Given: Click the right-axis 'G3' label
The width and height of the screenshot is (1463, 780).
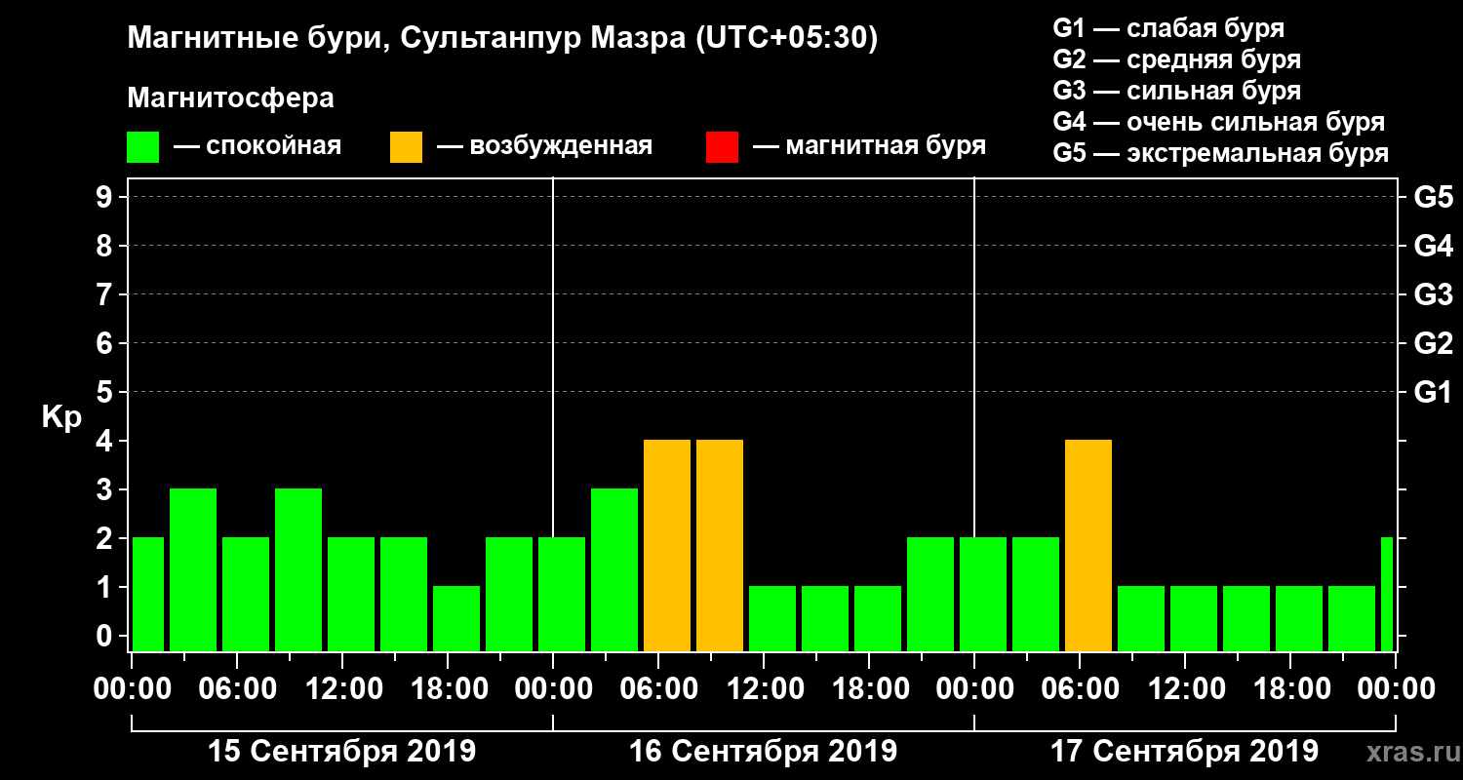Looking at the screenshot, I should (x=1433, y=294).
